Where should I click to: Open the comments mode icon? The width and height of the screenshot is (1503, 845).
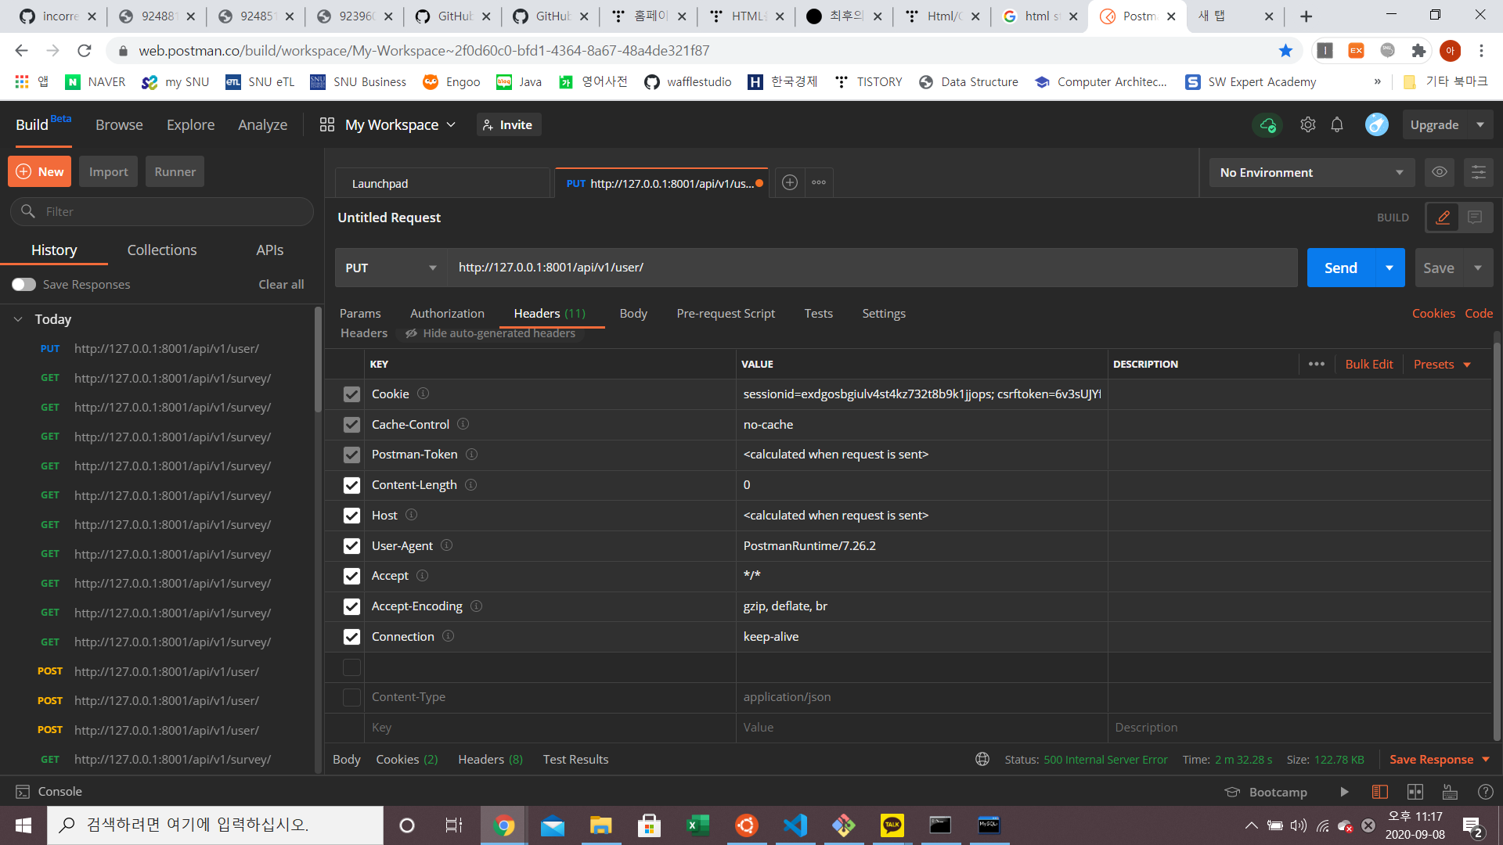pyautogui.click(x=1475, y=218)
